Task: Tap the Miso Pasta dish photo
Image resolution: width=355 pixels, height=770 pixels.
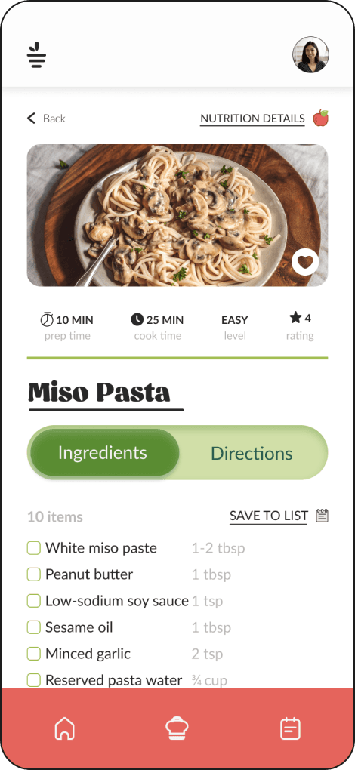Action: click(x=177, y=215)
